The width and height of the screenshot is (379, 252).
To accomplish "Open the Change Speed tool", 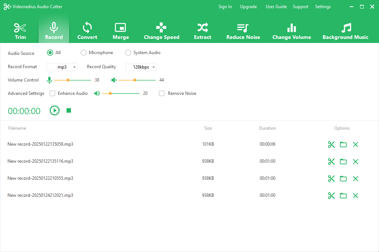I will [x=162, y=31].
